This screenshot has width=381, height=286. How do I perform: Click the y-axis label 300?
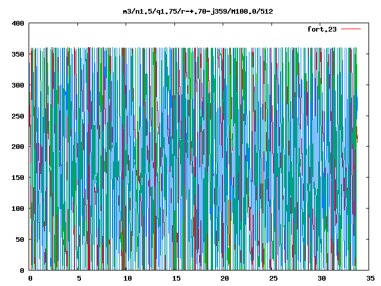click(18, 85)
